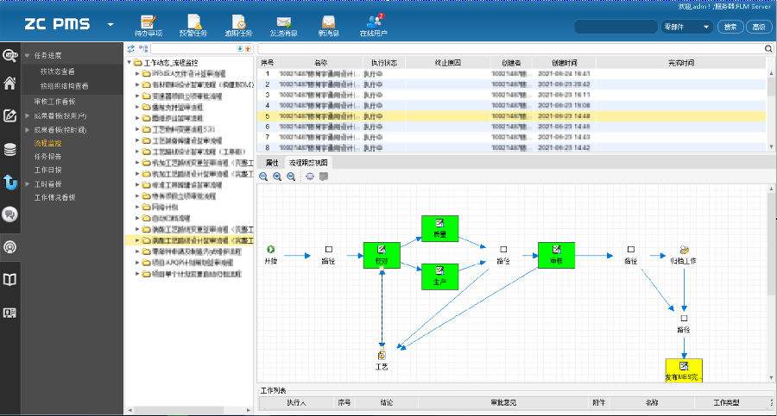Open the 新消息 new messages icon
The height and width of the screenshot is (416, 777).
(328, 26)
